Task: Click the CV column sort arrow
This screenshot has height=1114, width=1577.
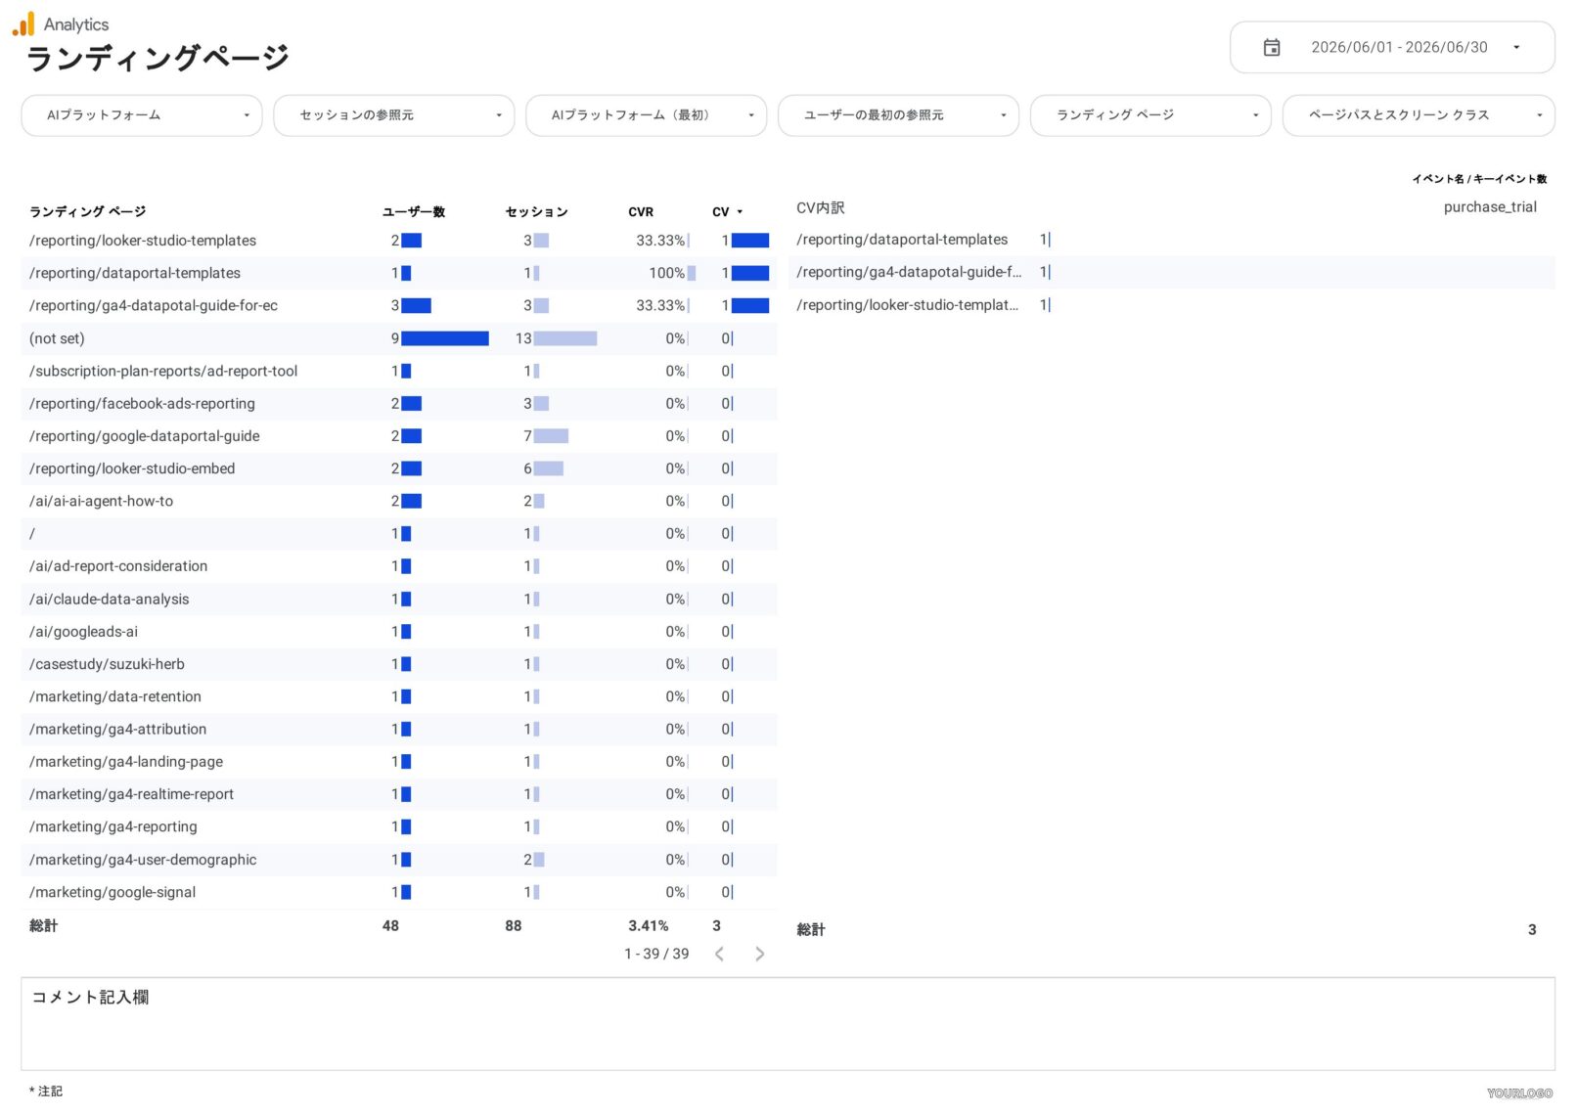Action: pyautogui.click(x=740, y=212)
